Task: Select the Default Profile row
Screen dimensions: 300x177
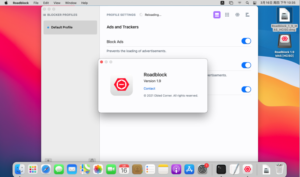Action: tap(70, 27)
